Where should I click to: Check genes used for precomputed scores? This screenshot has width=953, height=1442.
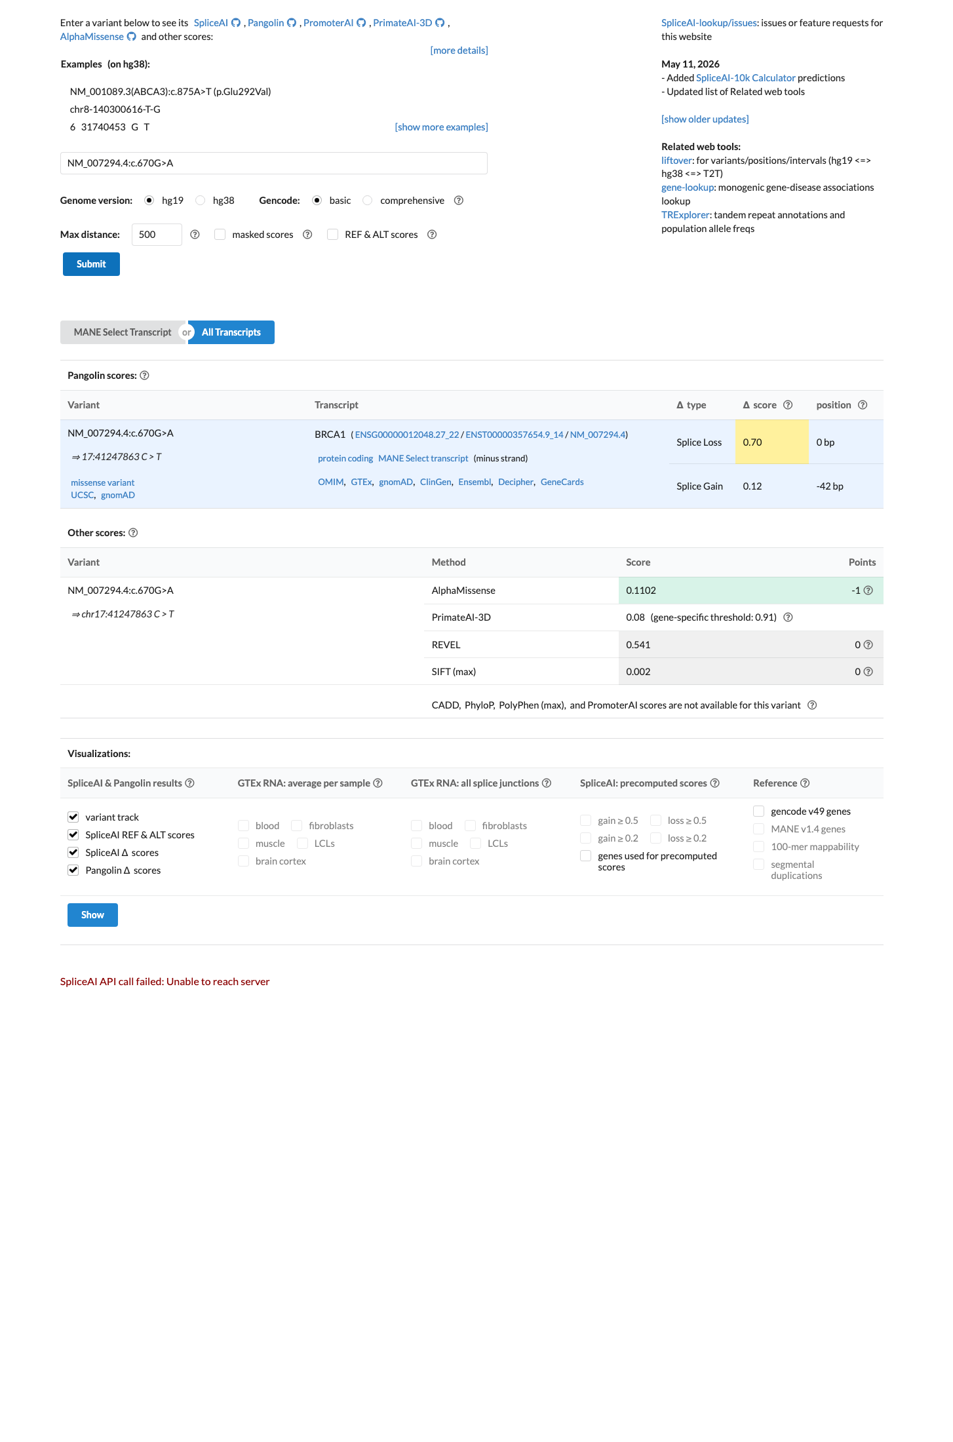click(586, 856)
